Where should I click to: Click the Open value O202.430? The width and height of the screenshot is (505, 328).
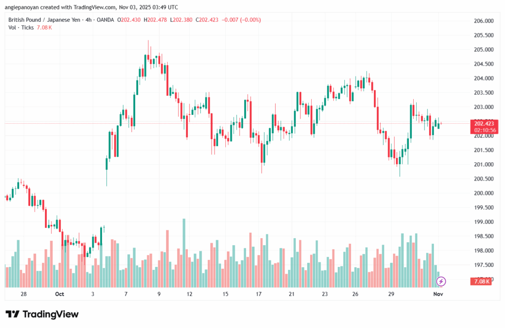[x=130, y=20]
